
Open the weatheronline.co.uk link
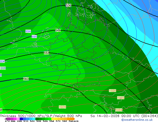(137, 120)
